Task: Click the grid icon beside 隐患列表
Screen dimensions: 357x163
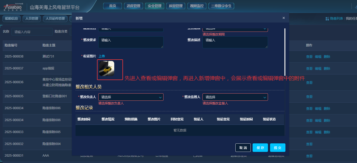Action: tap(327, 19)
